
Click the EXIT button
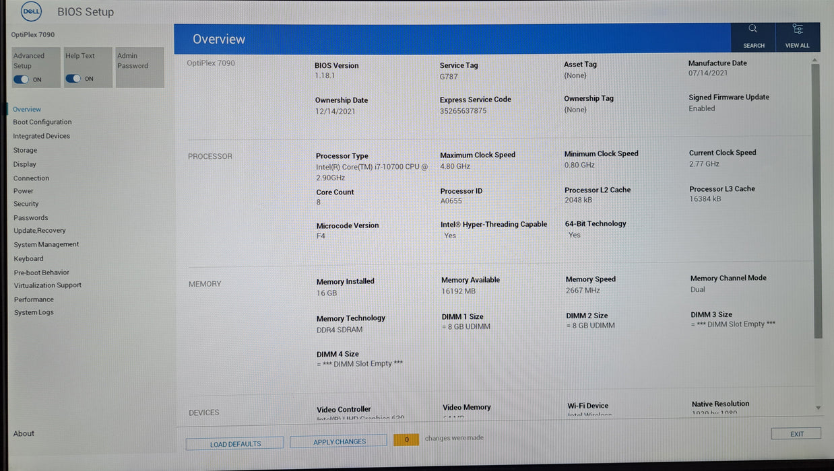(x=796, y=434)
